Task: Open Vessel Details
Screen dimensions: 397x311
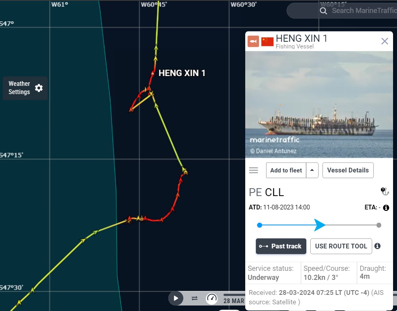Action: click(x=348, y=170)
